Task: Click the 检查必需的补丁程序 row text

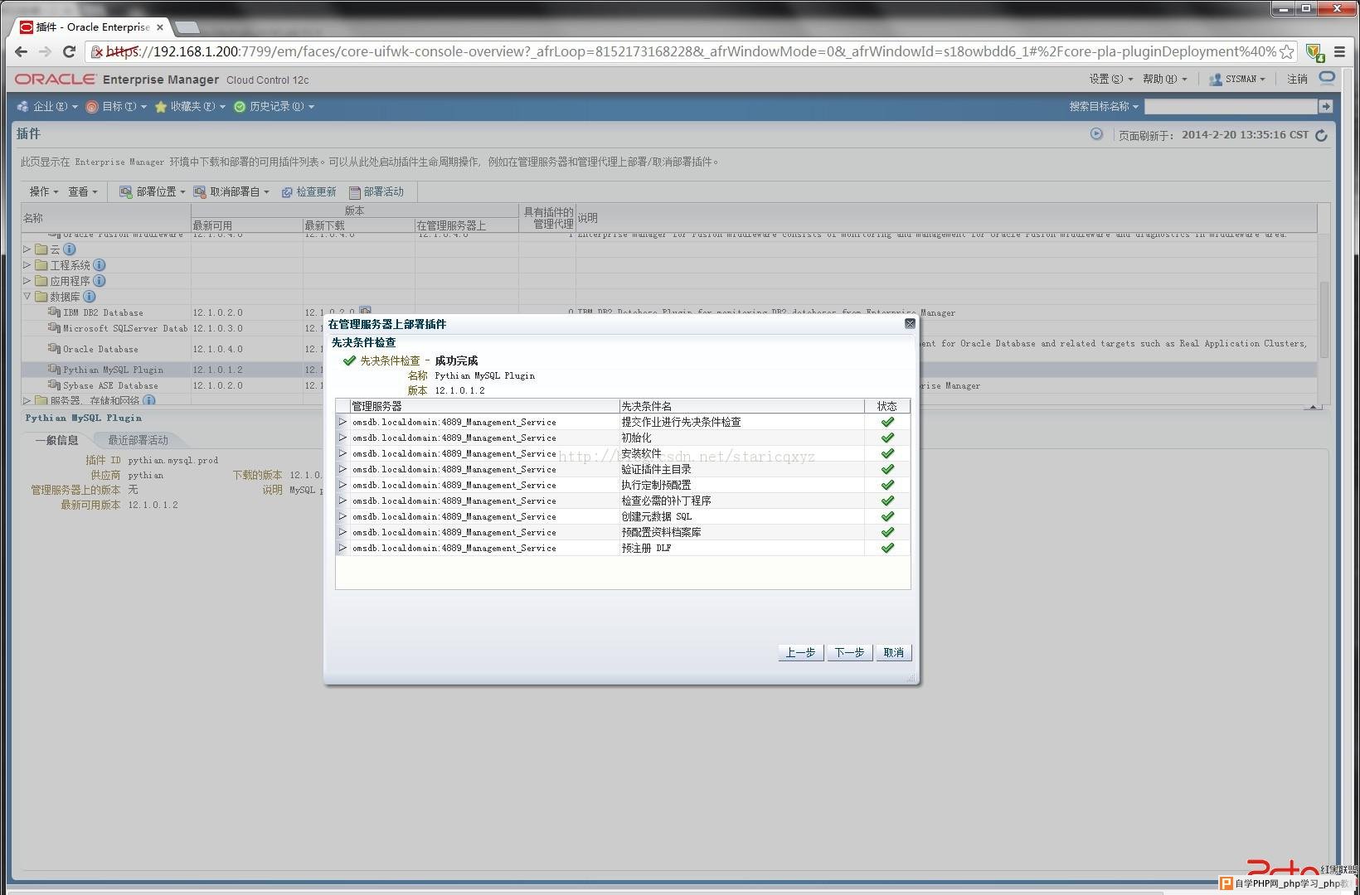Action: point(666,501)
